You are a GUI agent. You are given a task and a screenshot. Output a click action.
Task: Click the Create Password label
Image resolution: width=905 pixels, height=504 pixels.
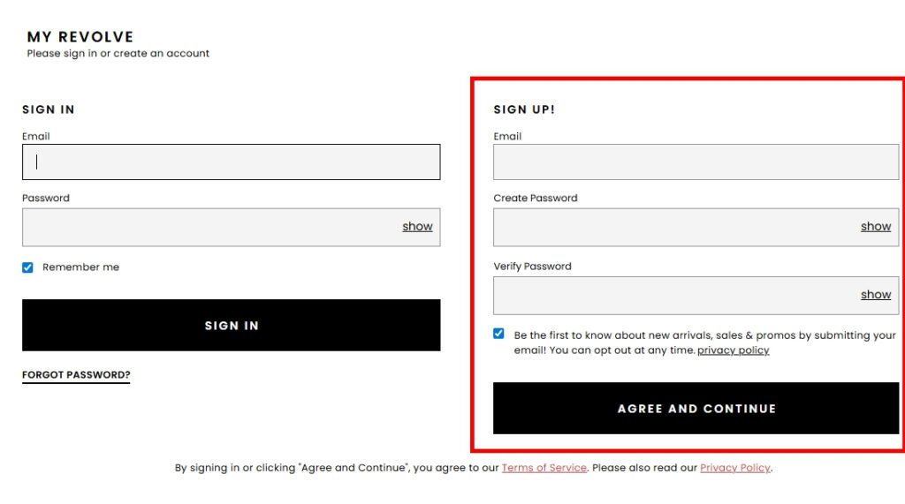536,199
